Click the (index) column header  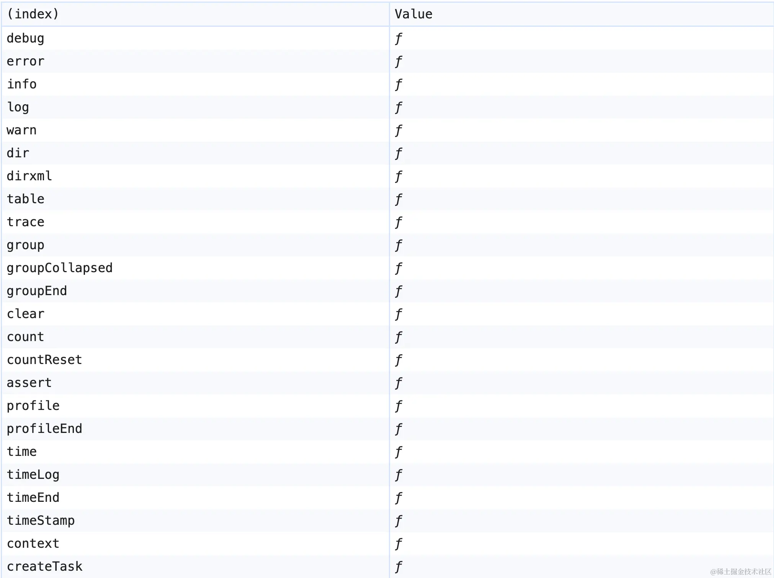pyautogui.click(x=33, y=14)
